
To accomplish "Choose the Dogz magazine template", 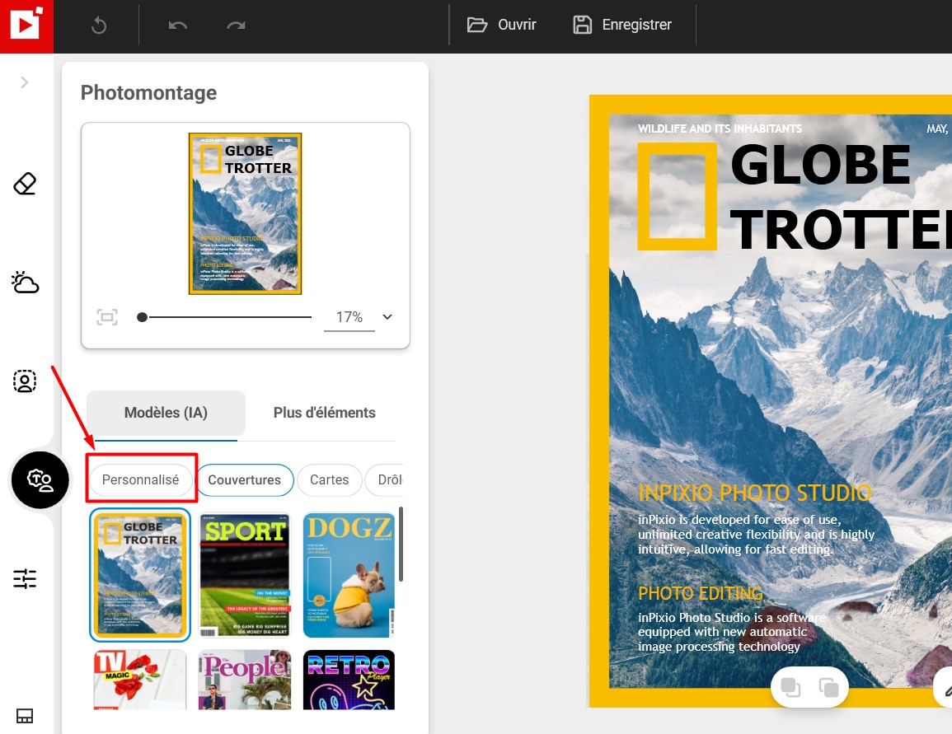I will 349,574.
